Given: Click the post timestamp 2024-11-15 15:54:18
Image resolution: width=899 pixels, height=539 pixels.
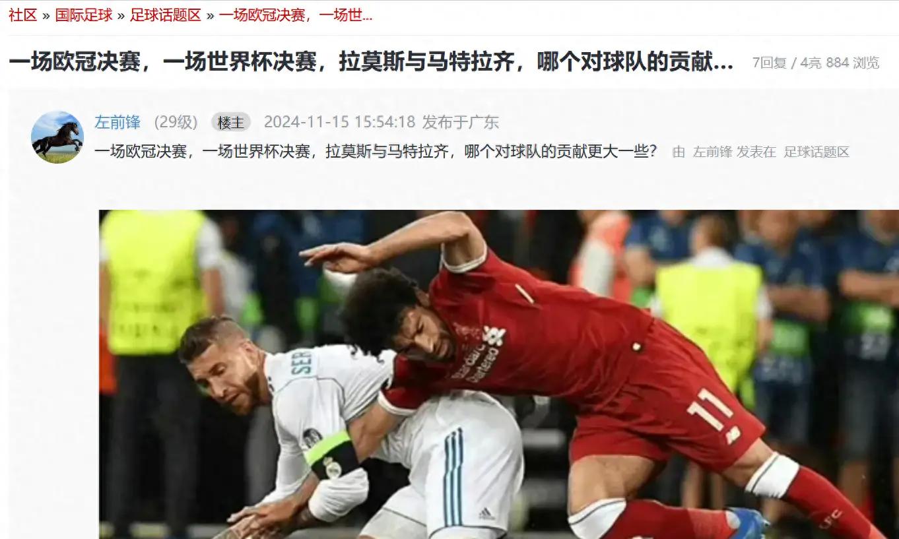Looking at the screenshot, I should click(339, 122).
